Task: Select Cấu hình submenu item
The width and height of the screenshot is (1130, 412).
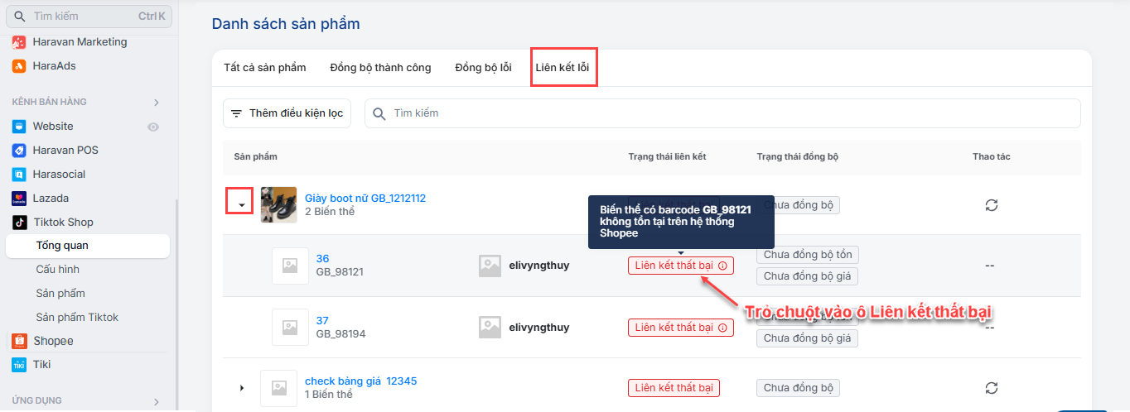Action: pyautogui.click(x=57, y=270)
